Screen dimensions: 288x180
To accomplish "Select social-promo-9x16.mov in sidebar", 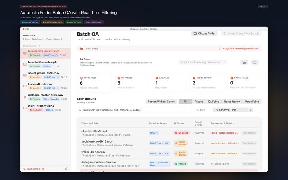I will [45, 75].
